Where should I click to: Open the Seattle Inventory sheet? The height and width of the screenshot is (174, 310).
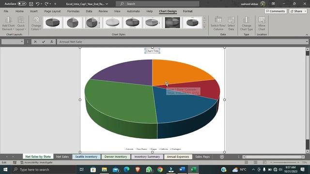(x=86, y=157)
